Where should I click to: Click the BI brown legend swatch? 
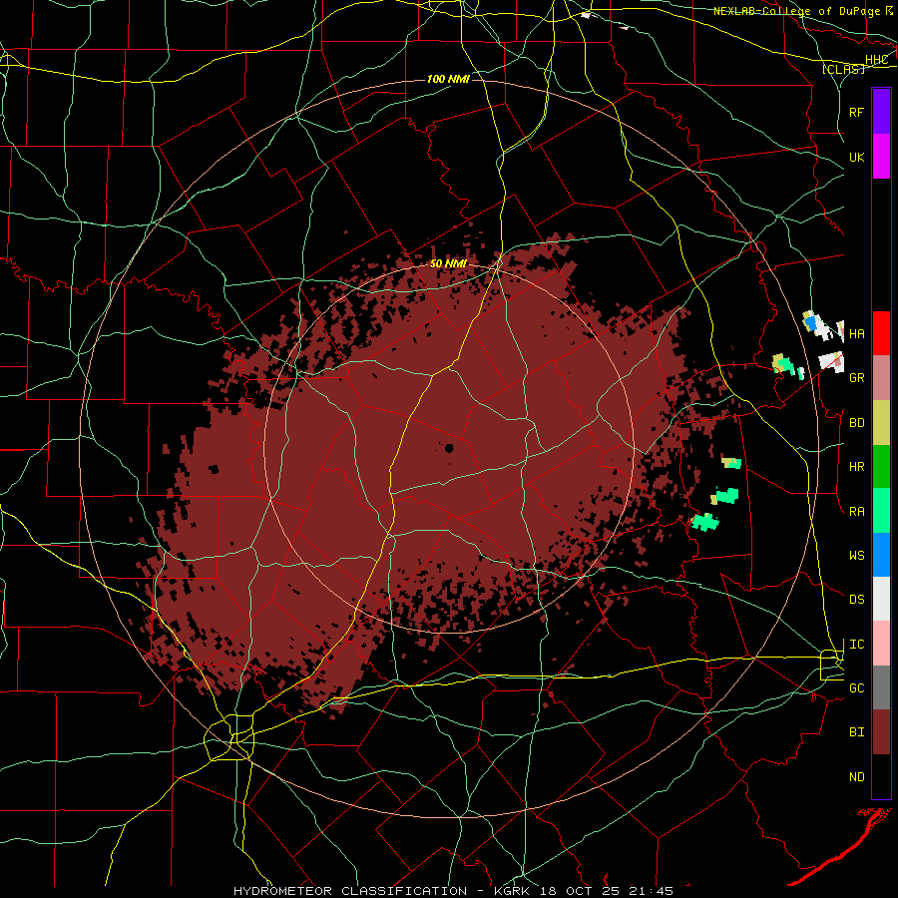point(881,732)
